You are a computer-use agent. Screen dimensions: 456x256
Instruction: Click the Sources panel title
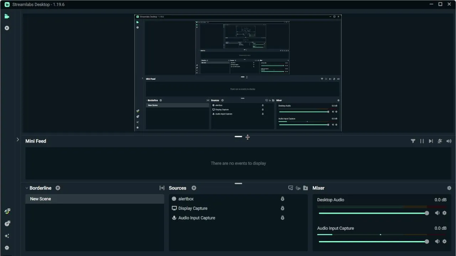tap(177, 188)
